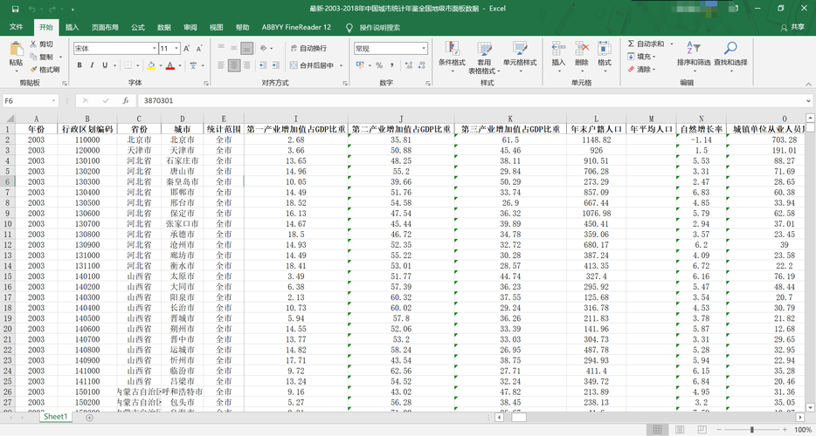Click the 共享 (Share) button

click(792, 27)
